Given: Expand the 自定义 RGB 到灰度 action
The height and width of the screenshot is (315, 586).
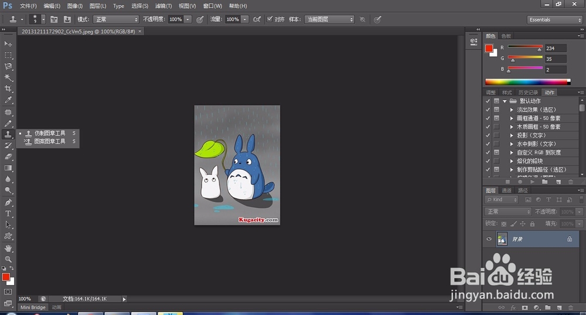Looking at the screenshot, I should point(512,153).
